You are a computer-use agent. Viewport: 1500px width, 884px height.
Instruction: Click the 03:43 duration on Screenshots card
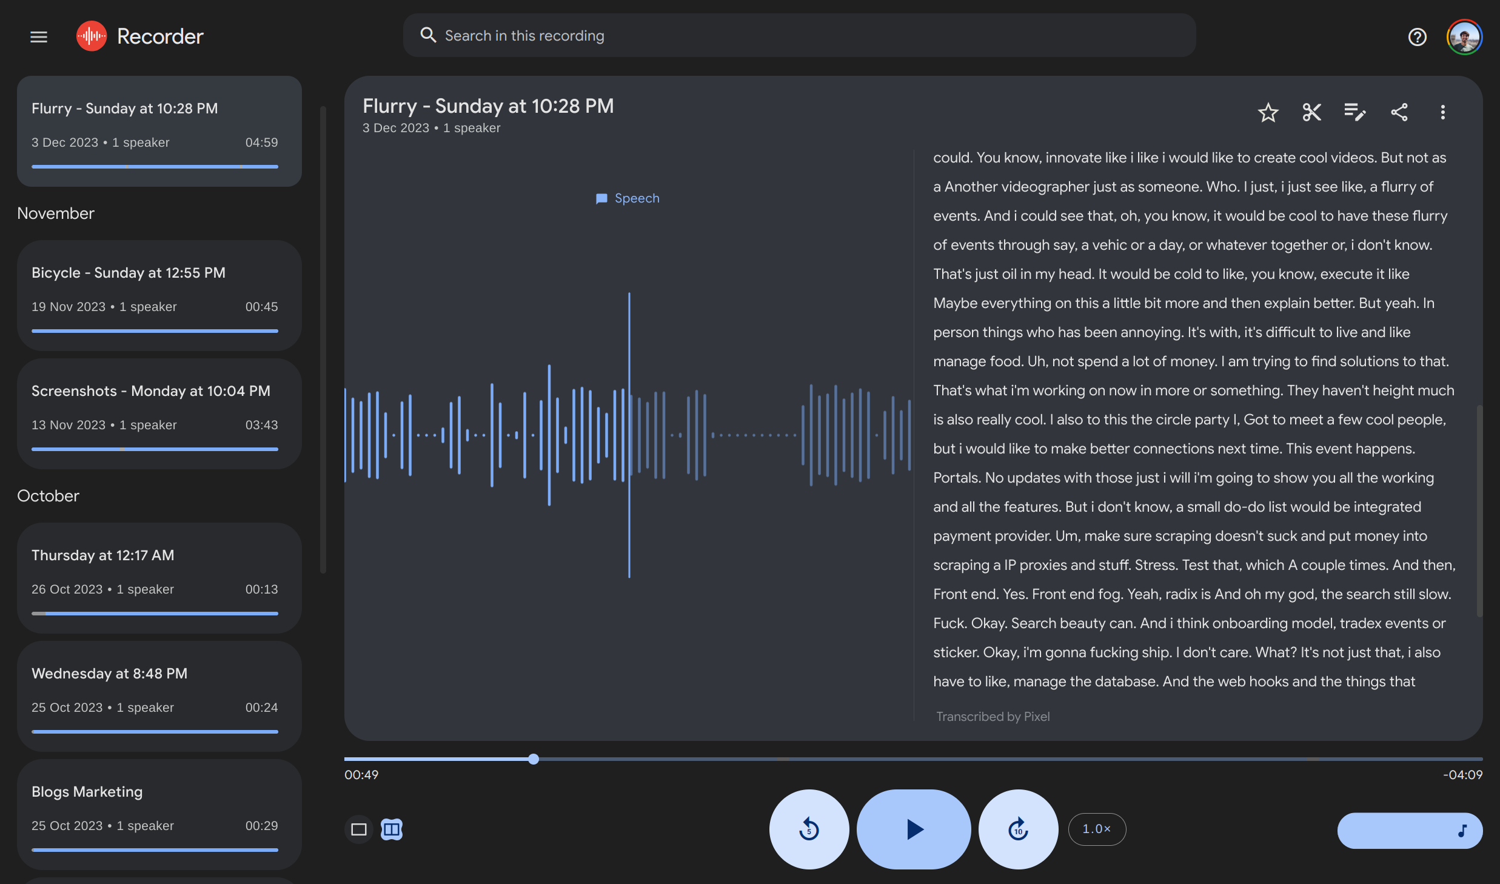(x=261, y=425)
